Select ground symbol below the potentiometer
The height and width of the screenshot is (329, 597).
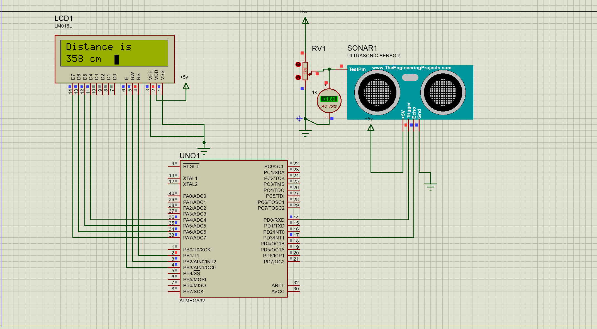pos(305,133)
